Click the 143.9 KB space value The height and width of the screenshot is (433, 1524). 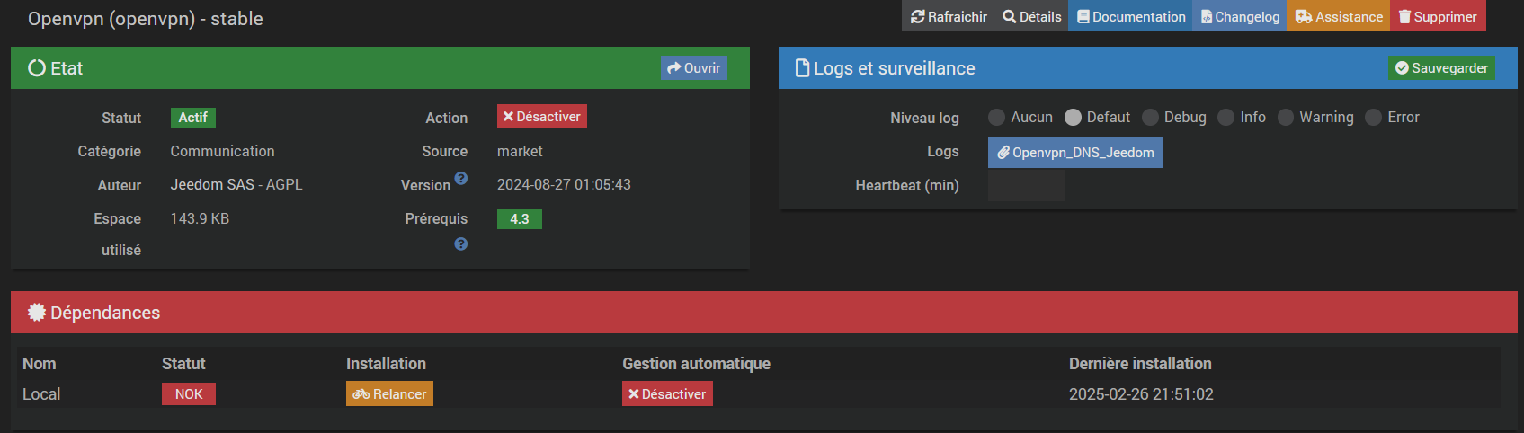(x=200, y=218)
